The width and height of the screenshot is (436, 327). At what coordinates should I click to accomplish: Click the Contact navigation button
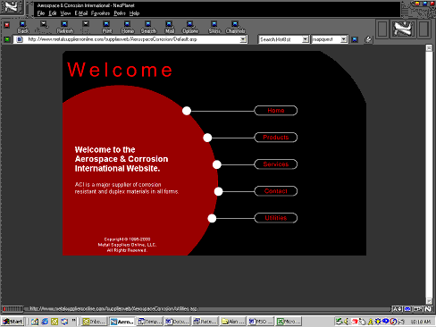pos(276,191)
